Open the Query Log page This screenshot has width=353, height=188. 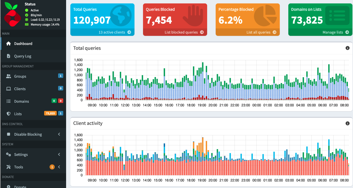coord(23,56)
